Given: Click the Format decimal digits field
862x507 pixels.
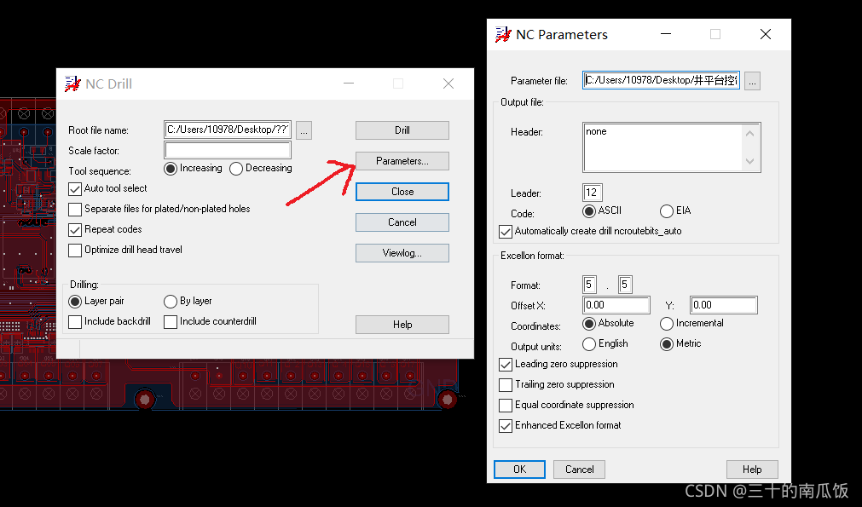Looking at the screenshot, I should click(625, 285).
